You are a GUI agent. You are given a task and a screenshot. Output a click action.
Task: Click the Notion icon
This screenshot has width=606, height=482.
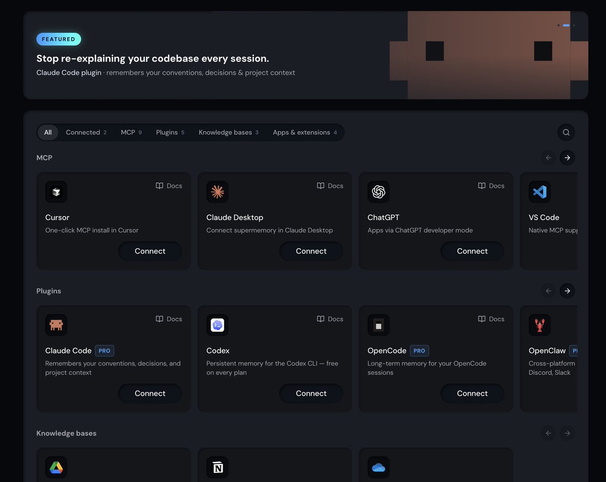[217, 467]
